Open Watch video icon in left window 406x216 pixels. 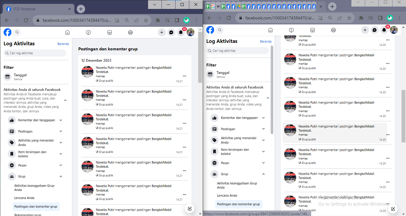(x=88, y=32)
